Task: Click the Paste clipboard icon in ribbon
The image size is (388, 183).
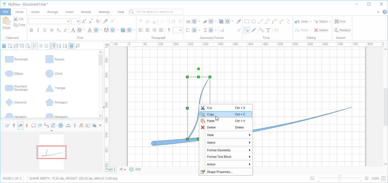Action: (6, 21)
